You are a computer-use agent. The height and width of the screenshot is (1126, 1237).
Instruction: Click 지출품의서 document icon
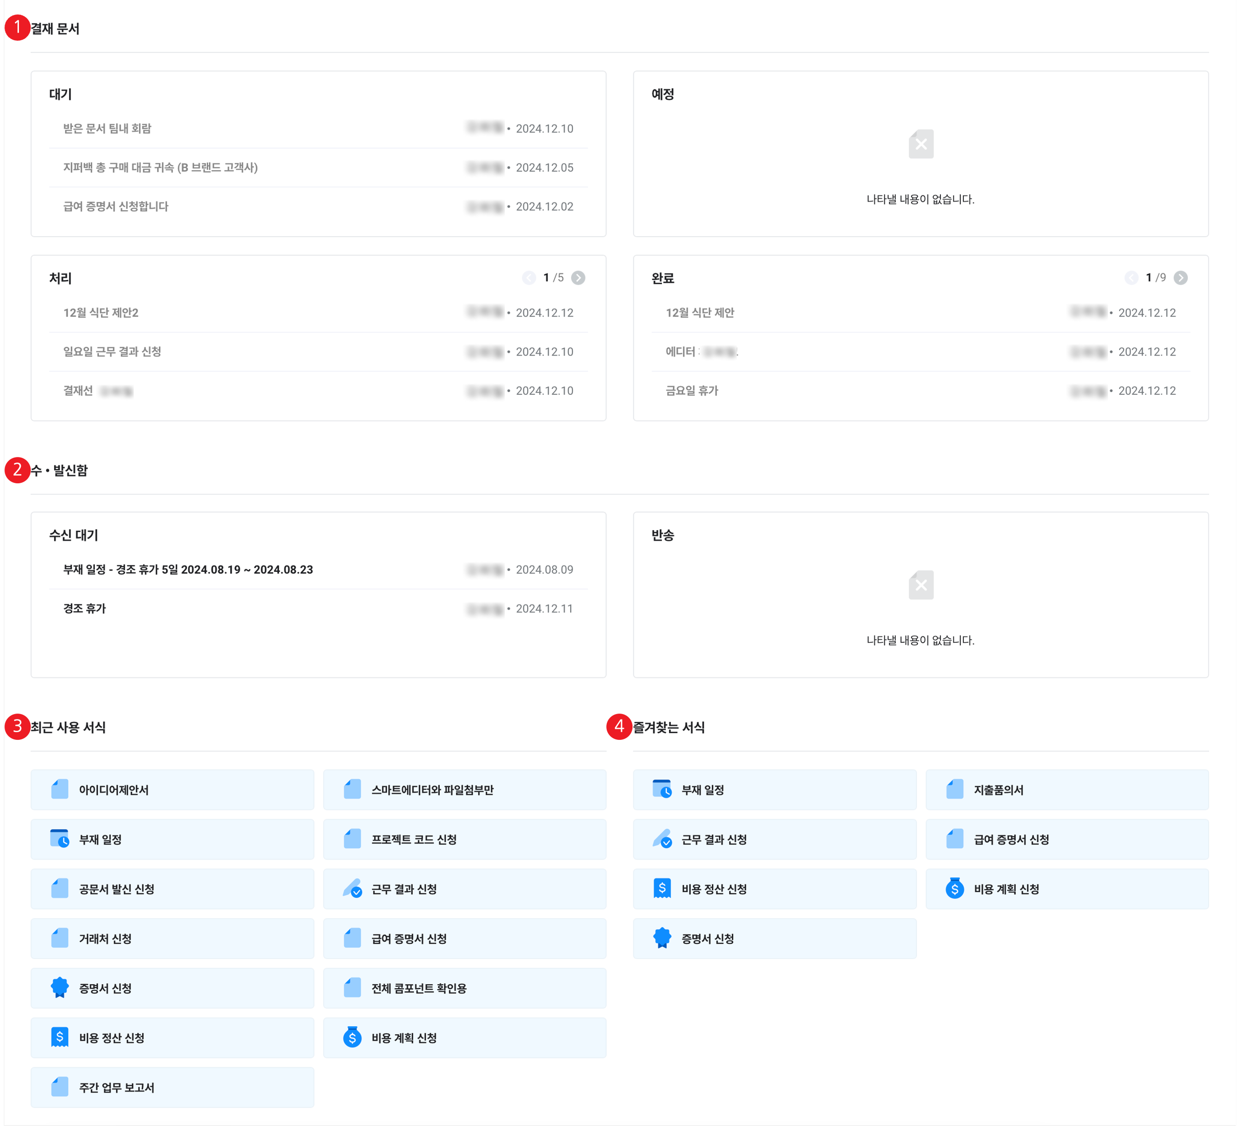[954, 790]
